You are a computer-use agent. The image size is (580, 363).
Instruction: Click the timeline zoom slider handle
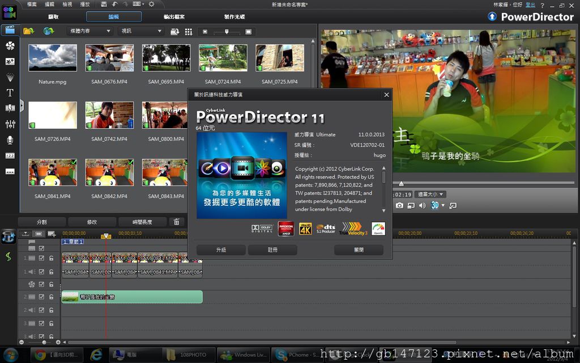pos(44,342)
